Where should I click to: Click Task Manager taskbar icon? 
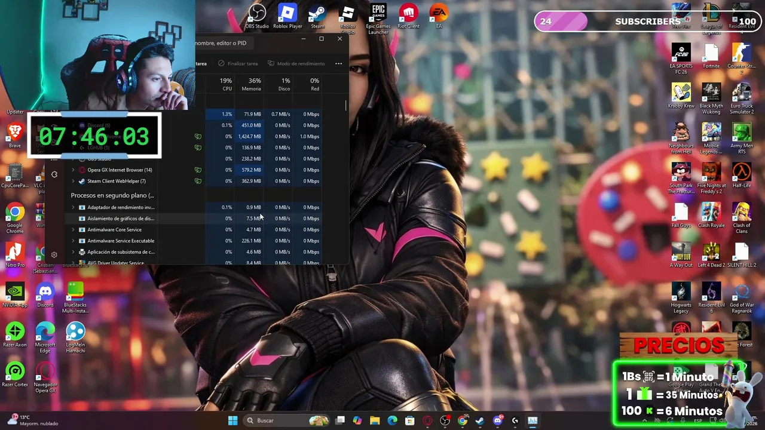pos(533,420)
